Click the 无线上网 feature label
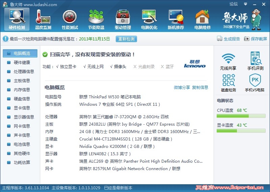The width and height of the screenshot is (270, 192). click(x=96, y=66)
